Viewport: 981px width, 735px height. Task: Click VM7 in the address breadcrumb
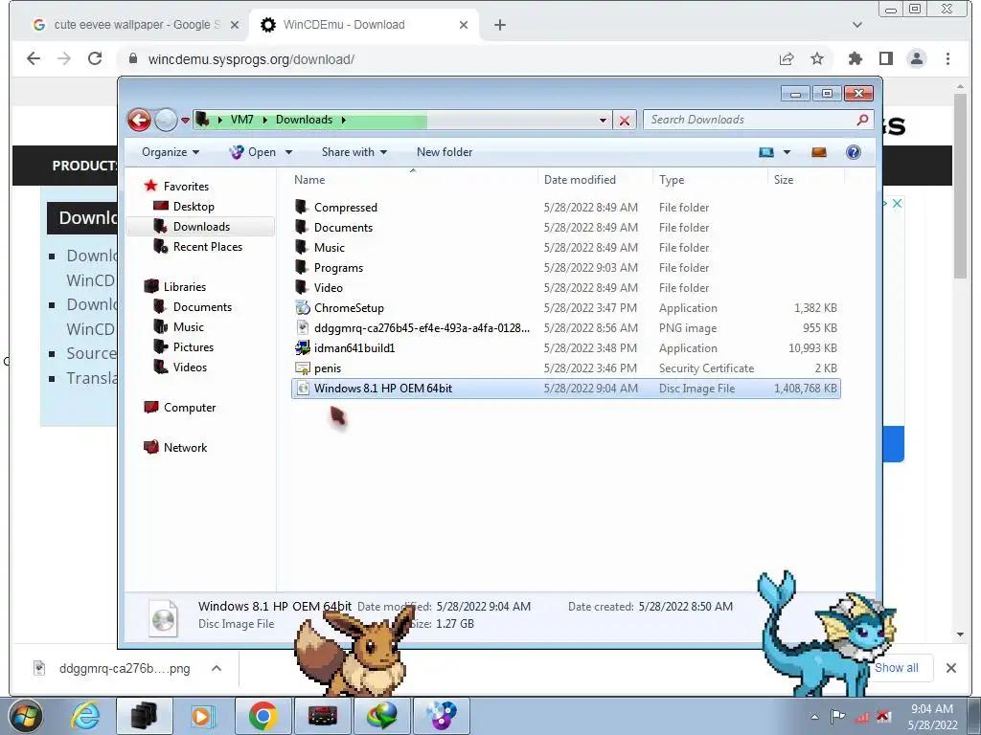pos(241,120)
